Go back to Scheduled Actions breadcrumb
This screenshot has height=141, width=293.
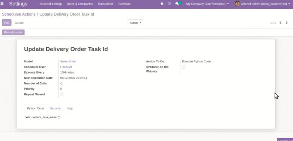click(x=19, y=14)
